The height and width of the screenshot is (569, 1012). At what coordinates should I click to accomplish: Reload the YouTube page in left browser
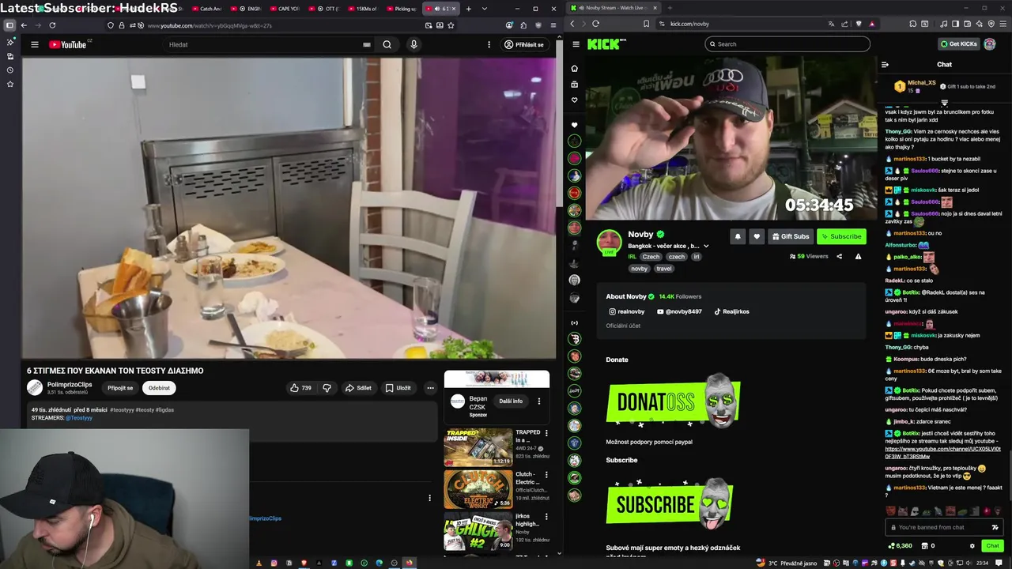click(x=52, y=25)
